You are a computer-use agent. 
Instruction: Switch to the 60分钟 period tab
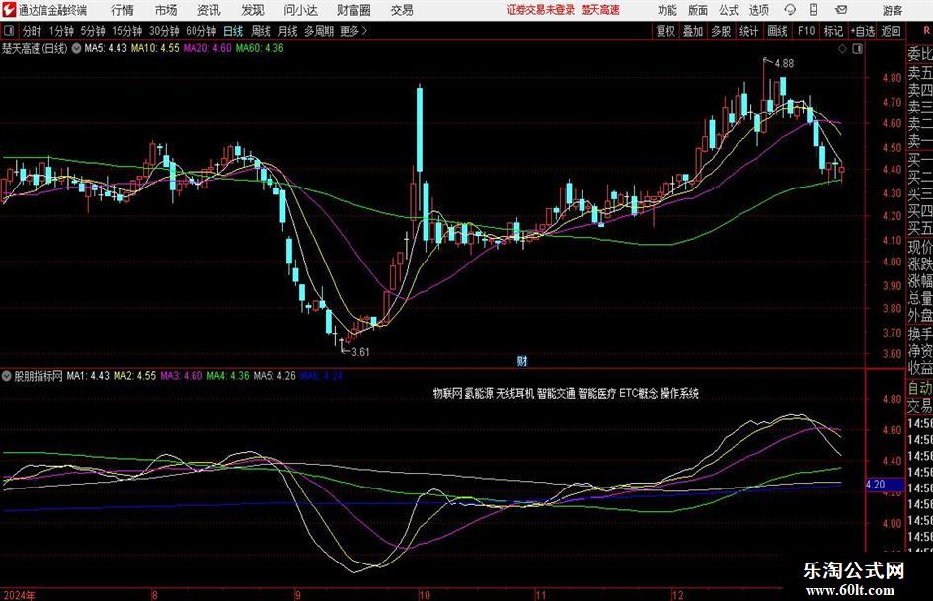200,31
